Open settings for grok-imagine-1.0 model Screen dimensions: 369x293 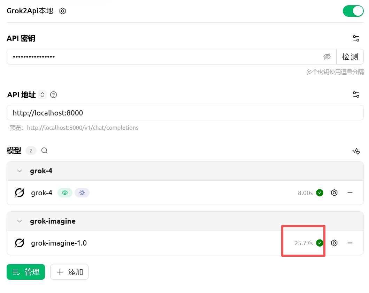coord(334,243)
